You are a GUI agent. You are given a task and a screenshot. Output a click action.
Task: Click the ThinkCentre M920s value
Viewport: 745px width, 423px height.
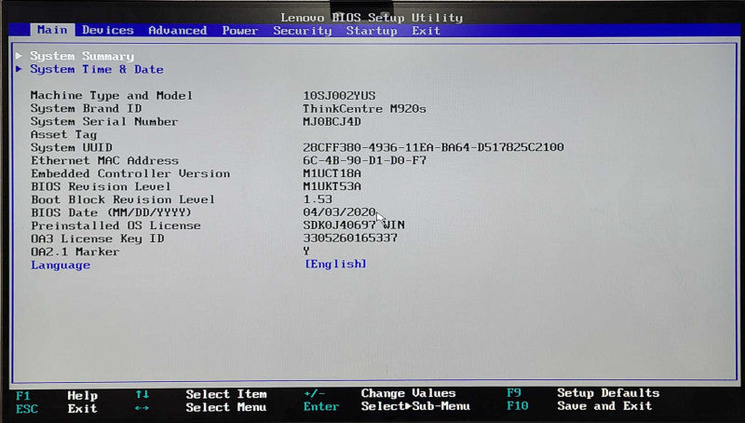[364, 108]
